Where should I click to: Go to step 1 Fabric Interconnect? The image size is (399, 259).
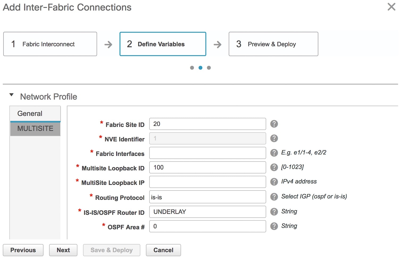[50, 44]
